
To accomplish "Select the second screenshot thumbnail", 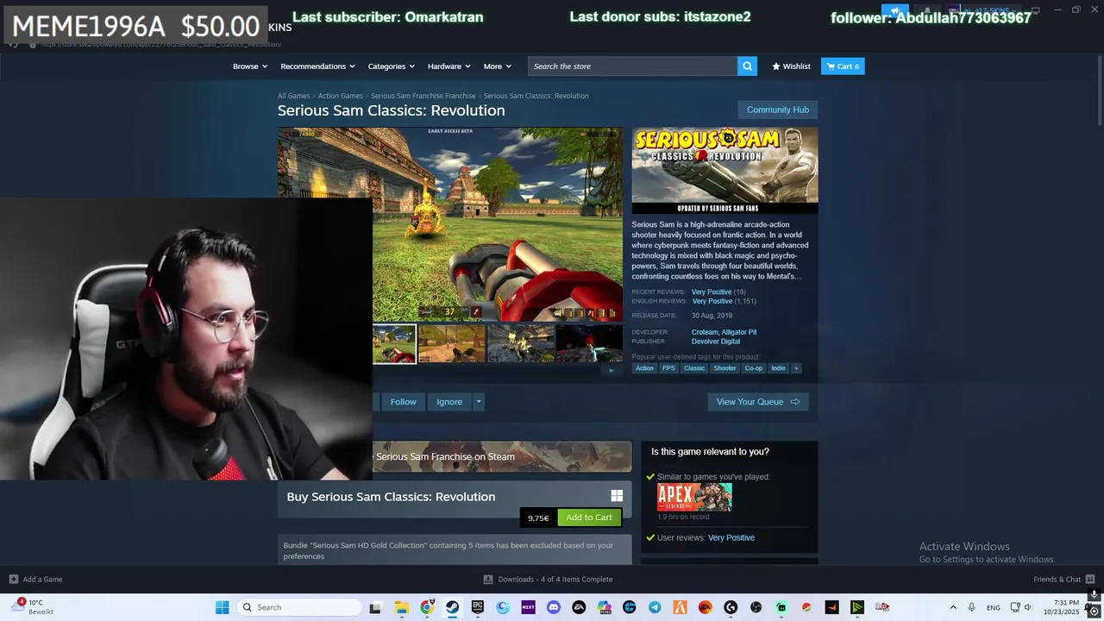I will (x=452, y=343).
